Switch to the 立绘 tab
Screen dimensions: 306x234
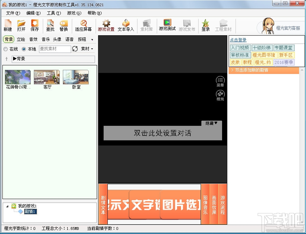[x=21, y=39]
